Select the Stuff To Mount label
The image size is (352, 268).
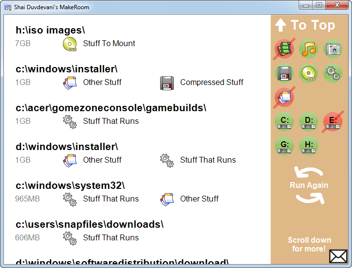click(x=109, y=43)
